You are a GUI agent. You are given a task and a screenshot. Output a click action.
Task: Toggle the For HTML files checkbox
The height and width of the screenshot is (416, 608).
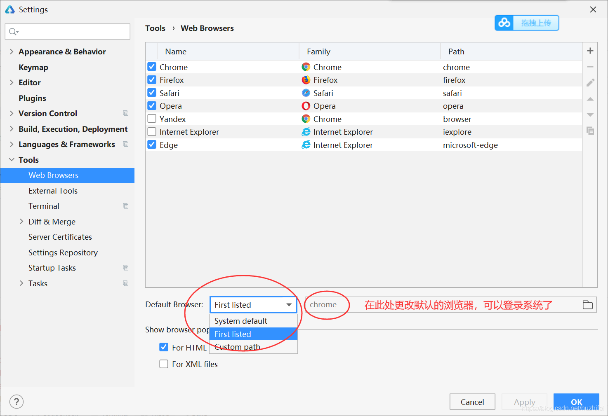(x=164, y=347)
